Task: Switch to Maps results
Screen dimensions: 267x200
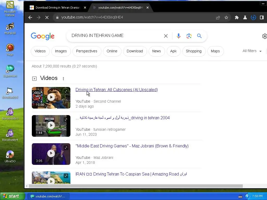Action: pos(215,51)
